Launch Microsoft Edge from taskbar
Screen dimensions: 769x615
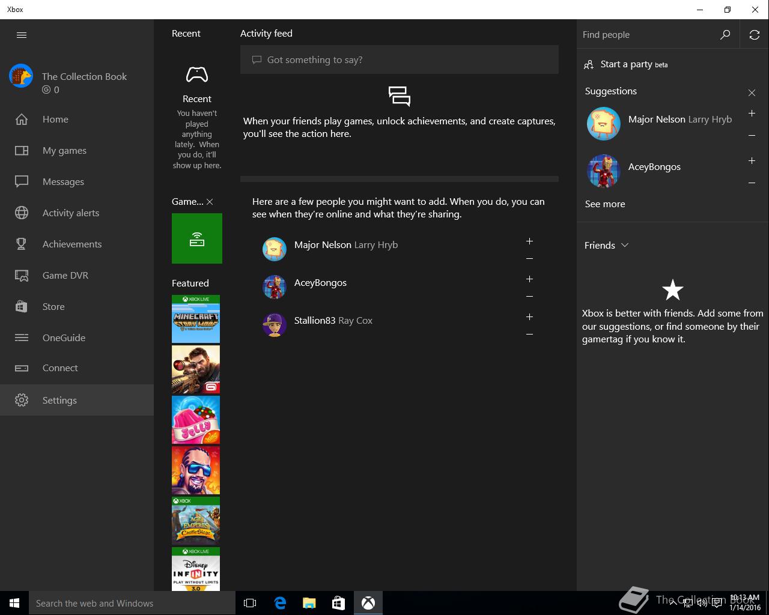(280, 603)
